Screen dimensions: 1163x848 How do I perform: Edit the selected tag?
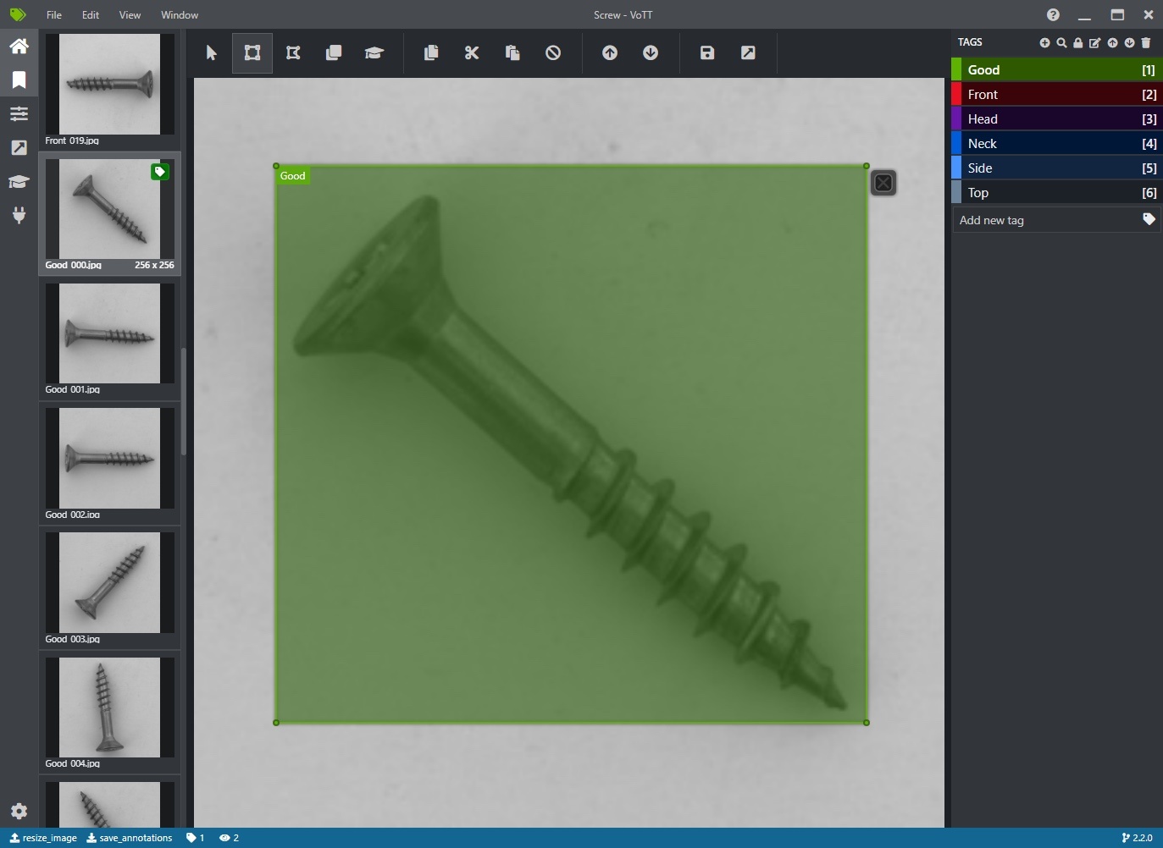coord(1095,42)
